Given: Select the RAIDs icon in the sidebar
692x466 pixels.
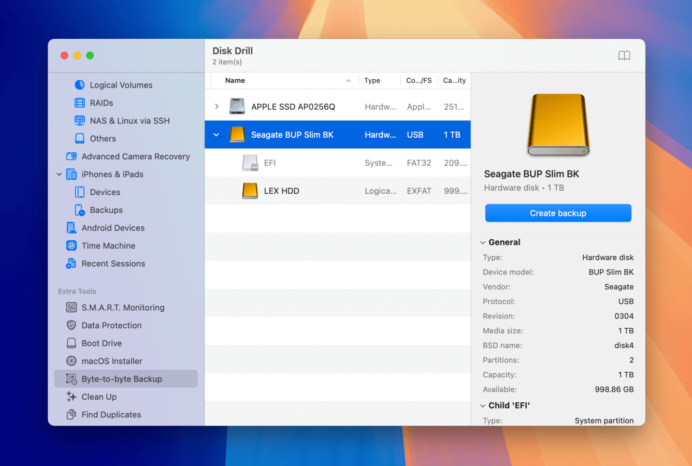Looking at the screenshot, I should (x=80, y=103).
